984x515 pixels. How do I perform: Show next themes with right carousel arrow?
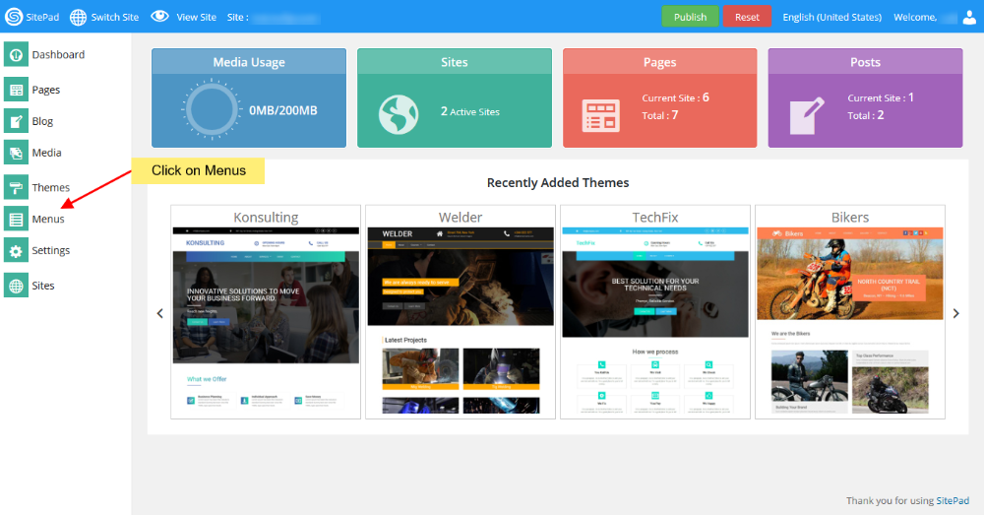955,313
